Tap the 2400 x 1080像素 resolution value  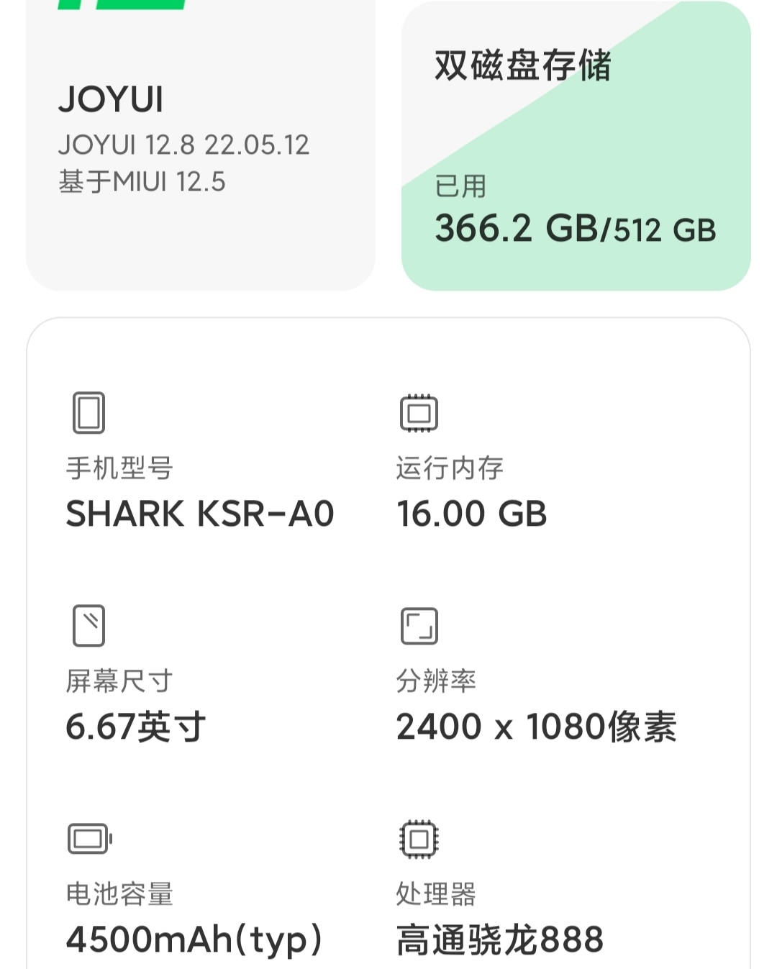[537, 727]
